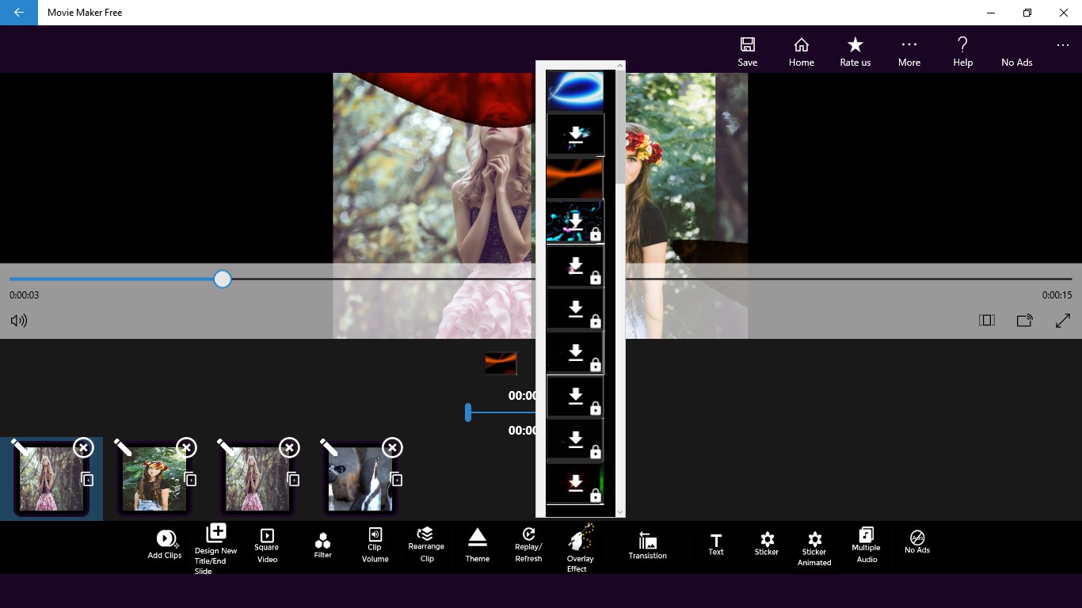
Task: Open the Help menu item
Action: click(x=963, y=52)
